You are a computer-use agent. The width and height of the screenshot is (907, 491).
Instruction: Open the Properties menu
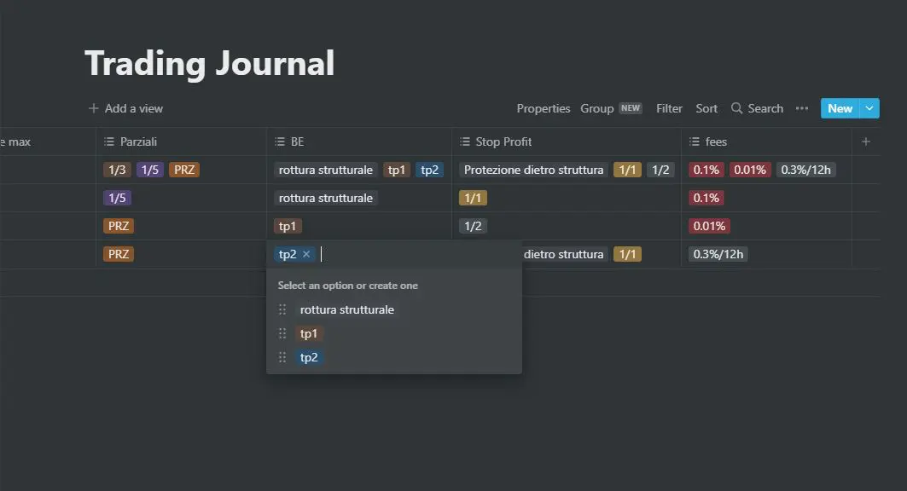coord(544,108)
